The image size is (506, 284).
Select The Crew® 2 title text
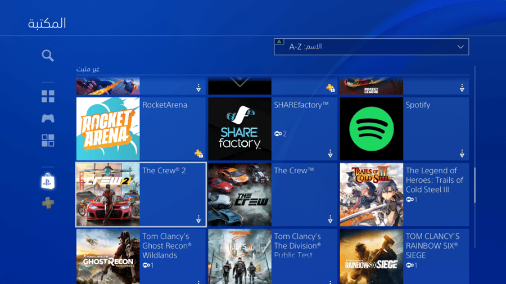(164, 170)
